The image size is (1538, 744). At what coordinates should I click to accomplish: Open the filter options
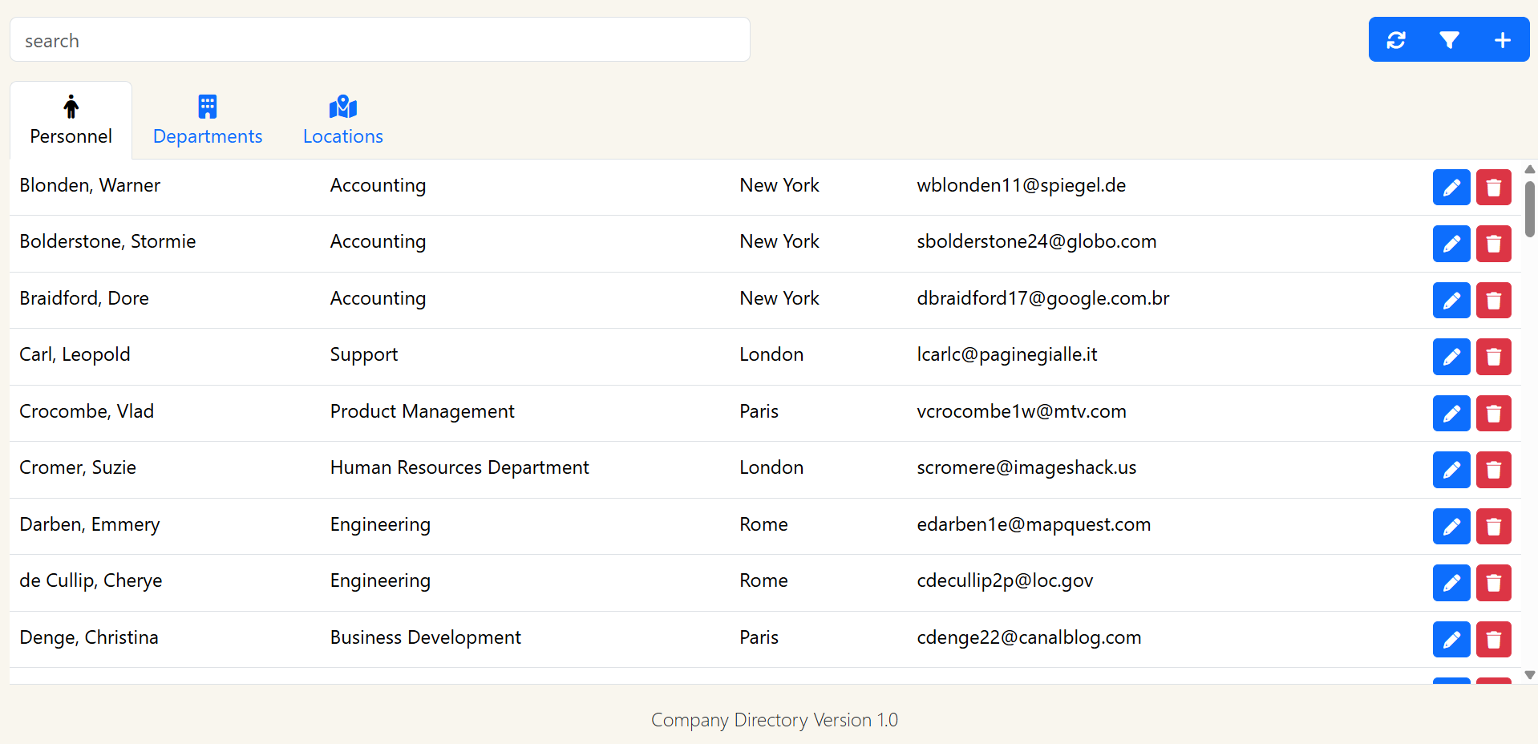click(1448, 39)
